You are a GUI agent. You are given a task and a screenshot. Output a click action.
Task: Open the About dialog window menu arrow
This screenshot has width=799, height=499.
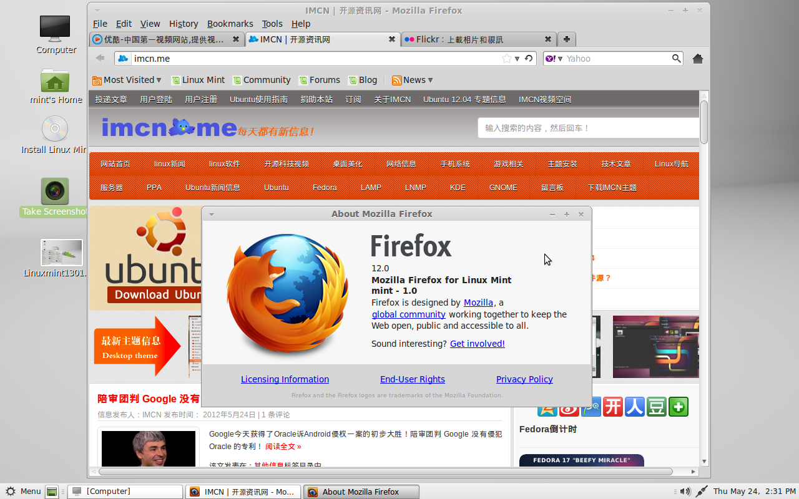pyautogui.click(x=212, y=214)
